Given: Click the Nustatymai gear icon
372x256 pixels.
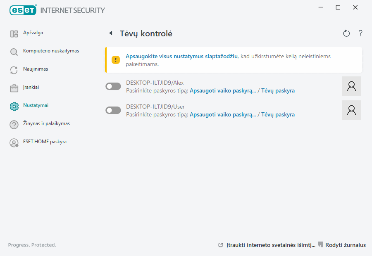Looking at the screenshot, I should [14, 107].
